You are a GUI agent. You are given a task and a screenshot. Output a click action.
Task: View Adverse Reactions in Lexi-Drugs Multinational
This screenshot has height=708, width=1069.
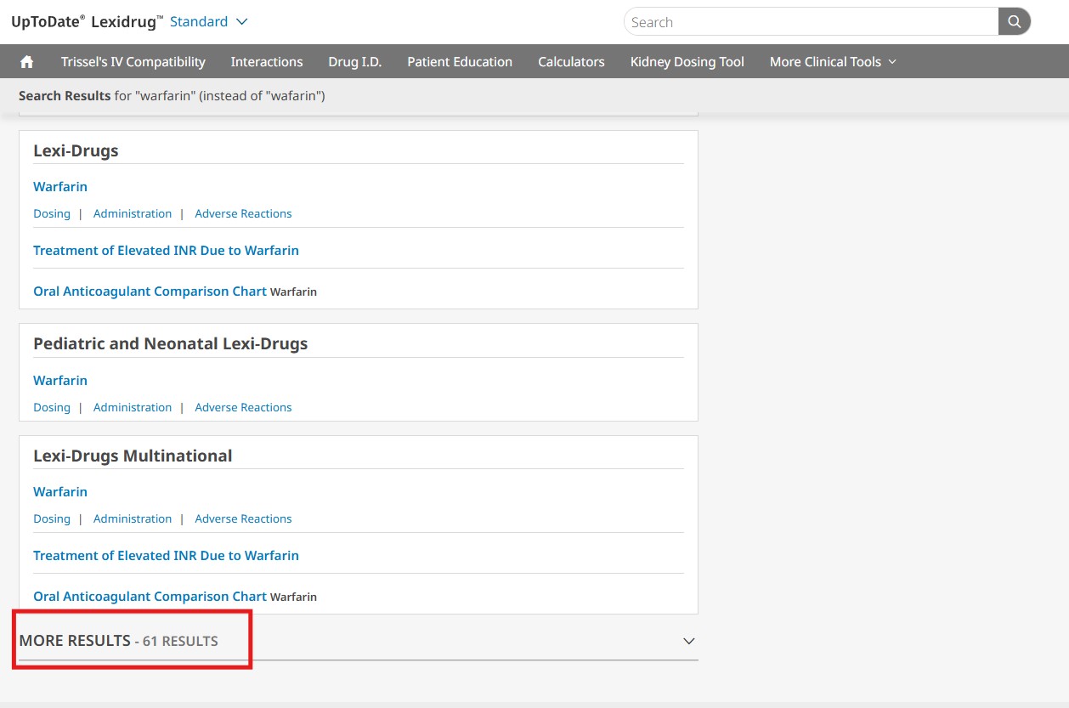click(243, 519)
